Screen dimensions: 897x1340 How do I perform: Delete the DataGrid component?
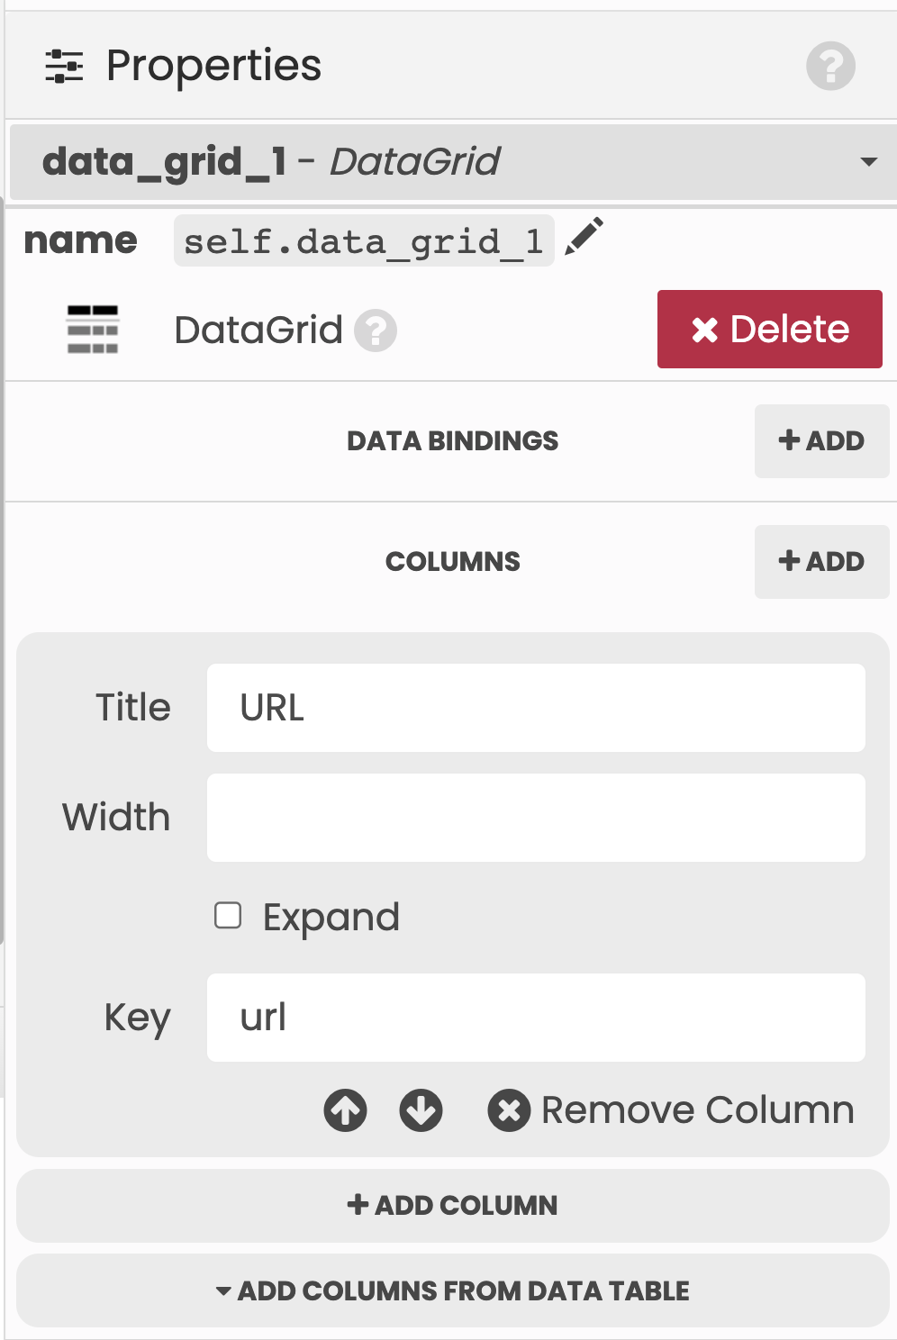(x=769, y=330)
